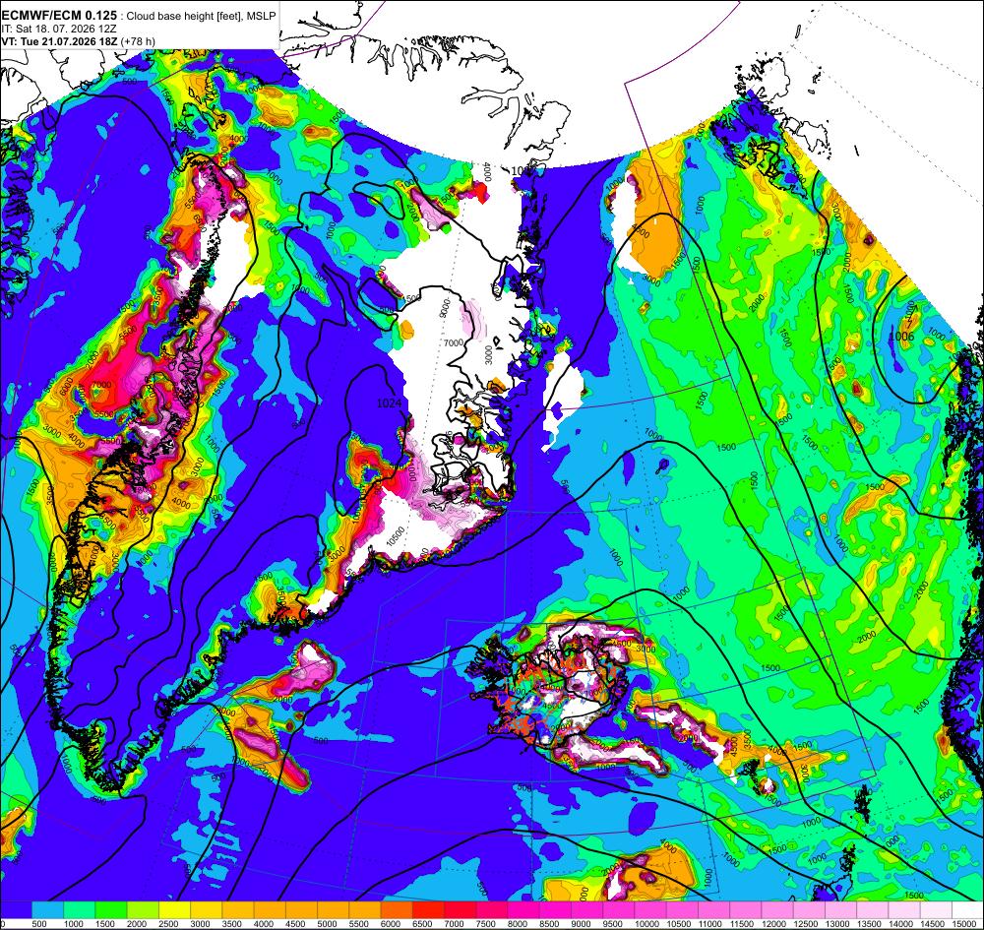Select the red 6500–7000 ft legend swatch

pos(429,910)
